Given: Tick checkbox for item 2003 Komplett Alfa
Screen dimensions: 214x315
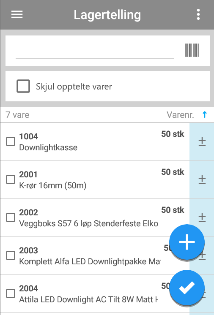Looking at the screenshot, I should [x=11, y=255].
